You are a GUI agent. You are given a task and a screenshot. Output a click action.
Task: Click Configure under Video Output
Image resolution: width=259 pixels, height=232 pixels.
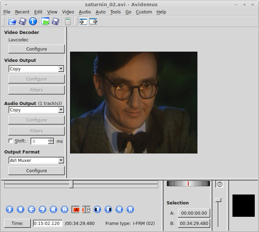tap(36, 79)
